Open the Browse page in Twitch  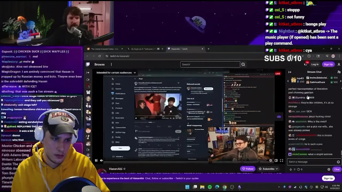pyautogui.click(x=99, y=64)
